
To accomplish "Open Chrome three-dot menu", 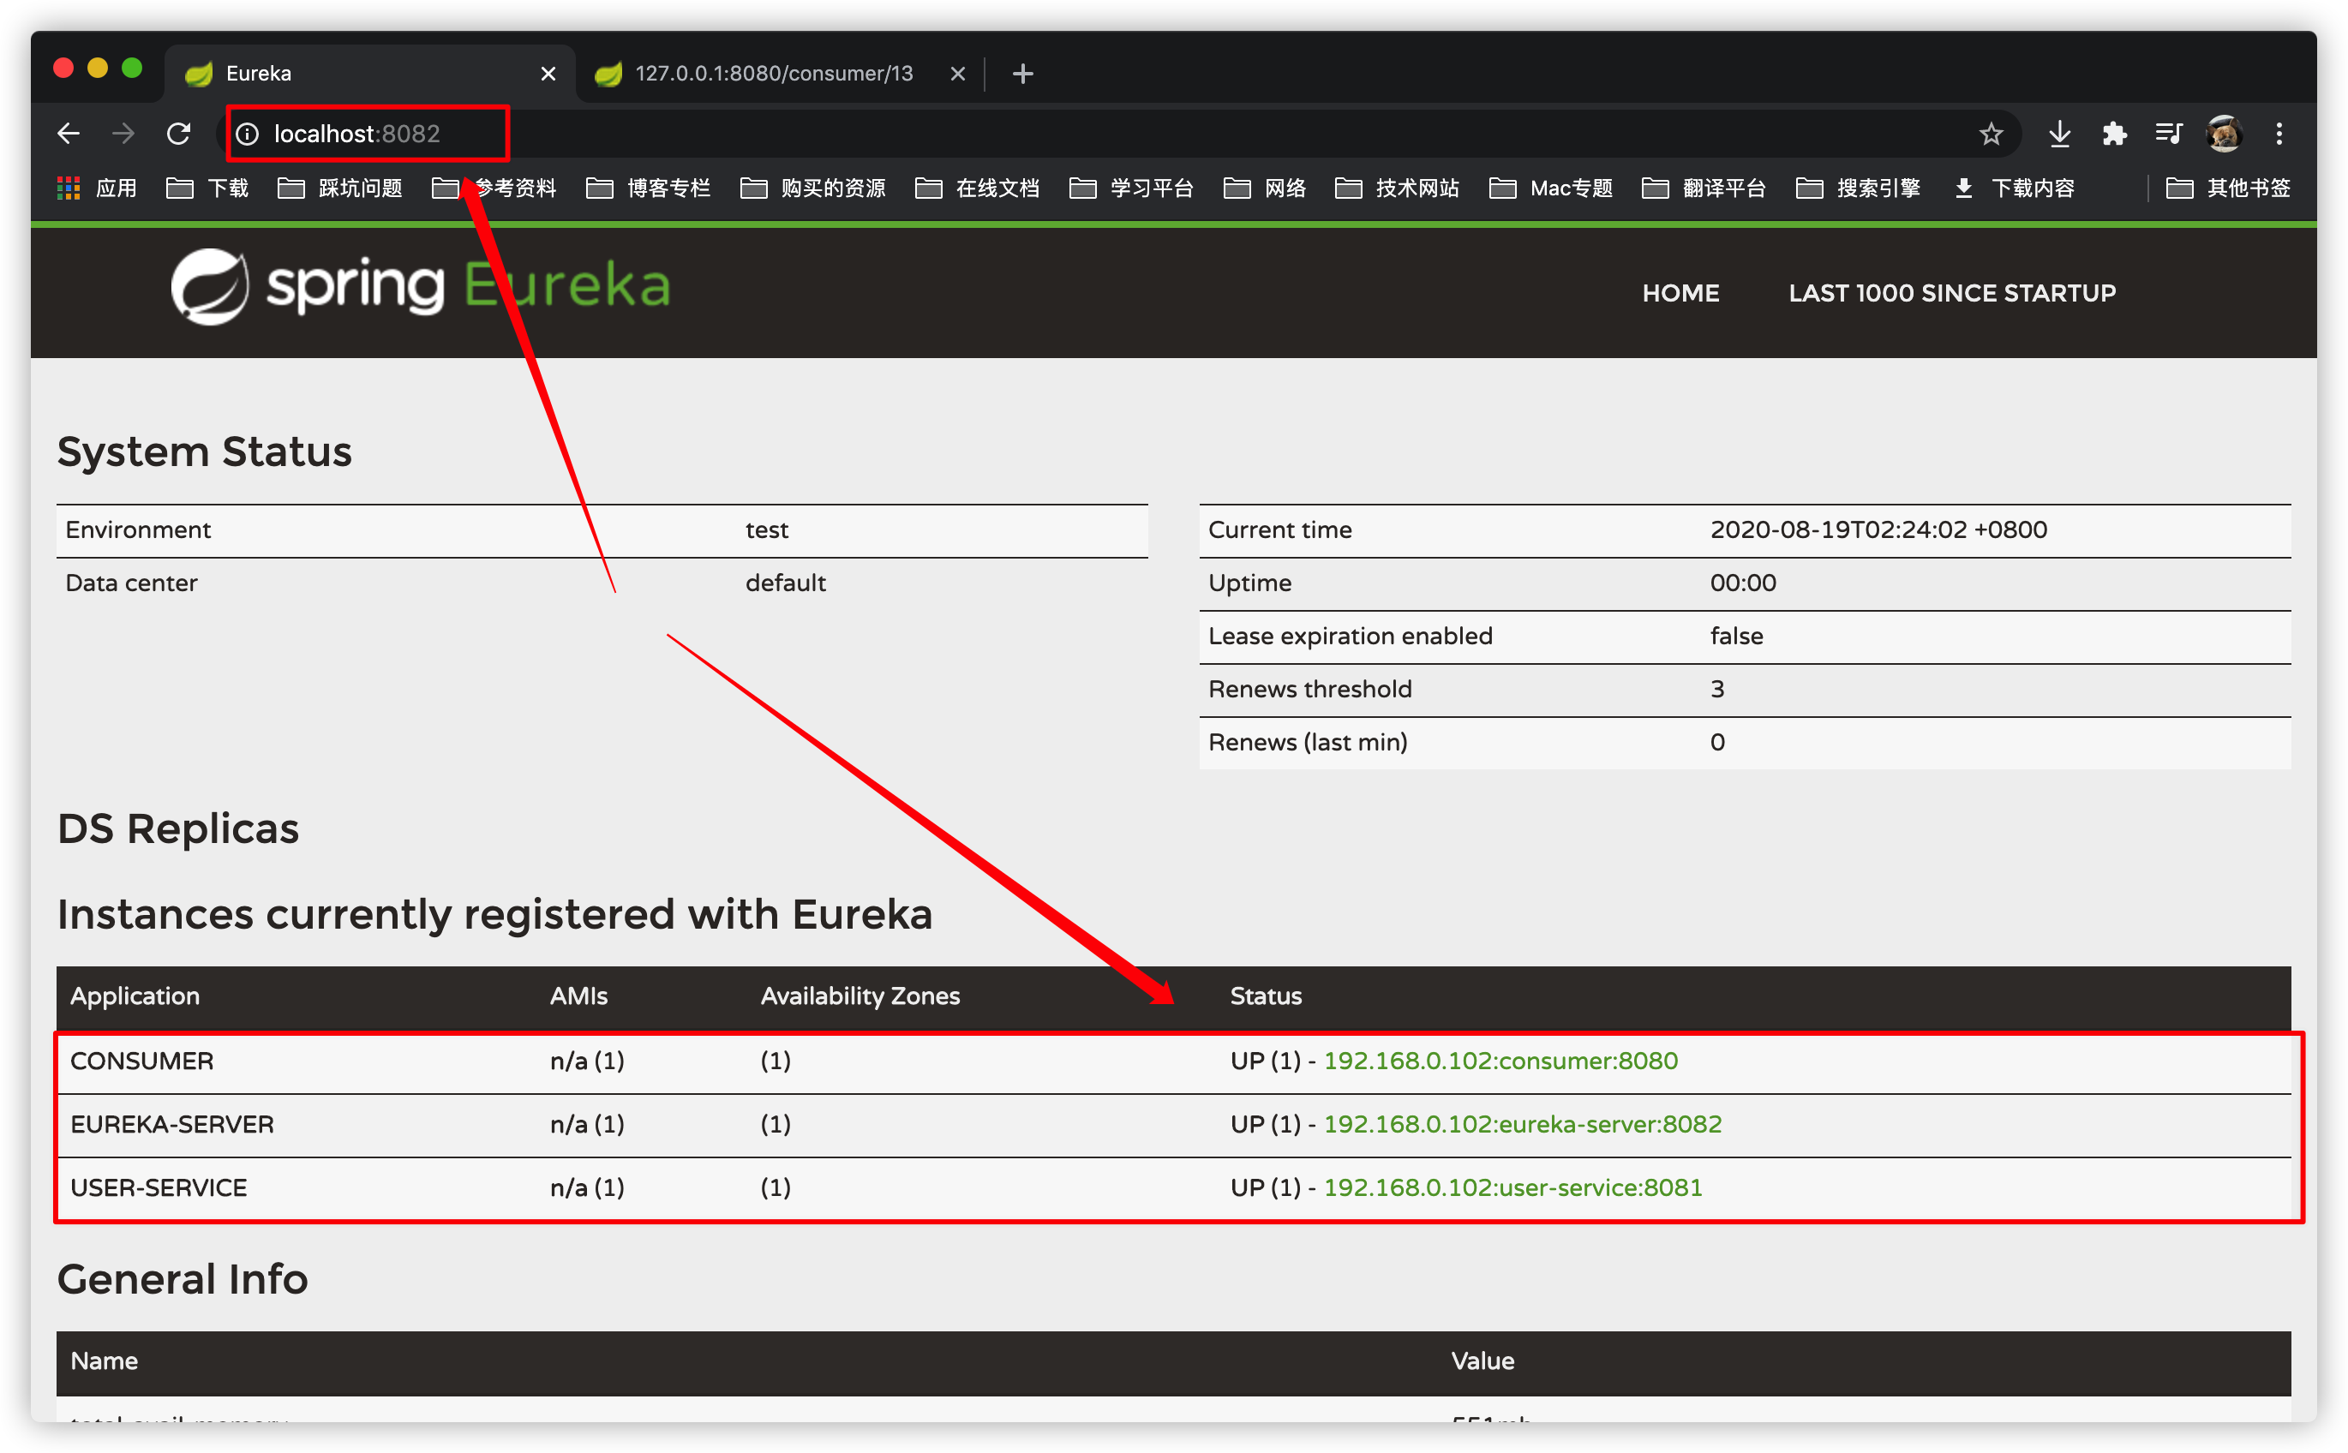I will [2279, 134].
